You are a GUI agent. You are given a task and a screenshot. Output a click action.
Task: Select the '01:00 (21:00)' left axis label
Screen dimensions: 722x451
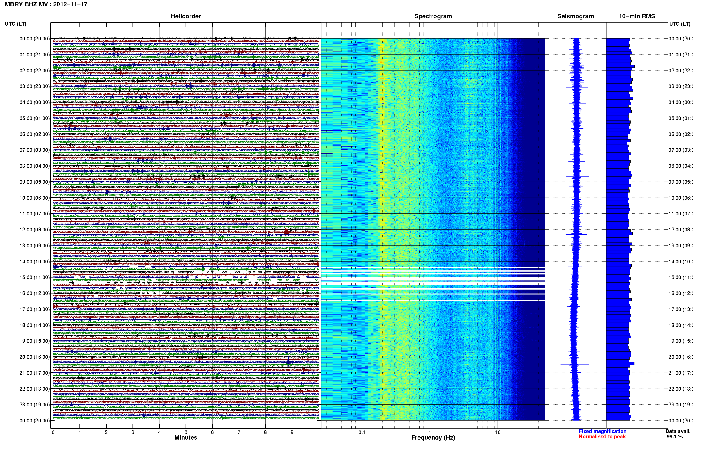[x=35, y=55]
